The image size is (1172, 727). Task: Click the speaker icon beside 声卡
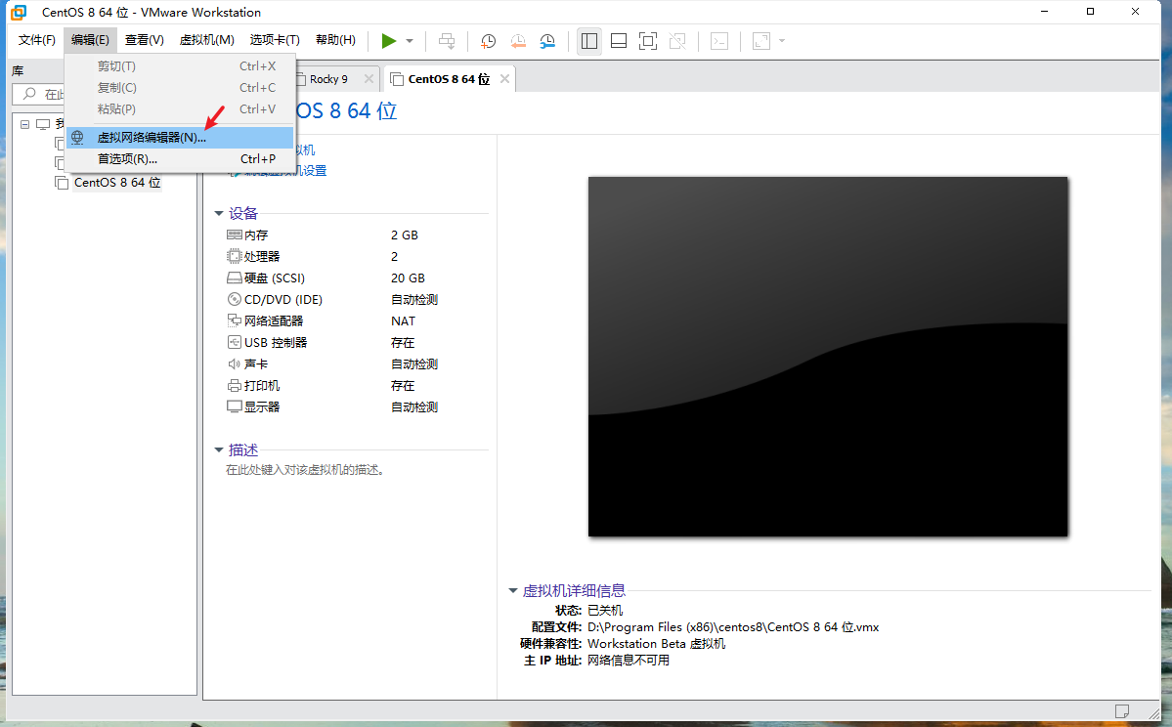point(234,363)
